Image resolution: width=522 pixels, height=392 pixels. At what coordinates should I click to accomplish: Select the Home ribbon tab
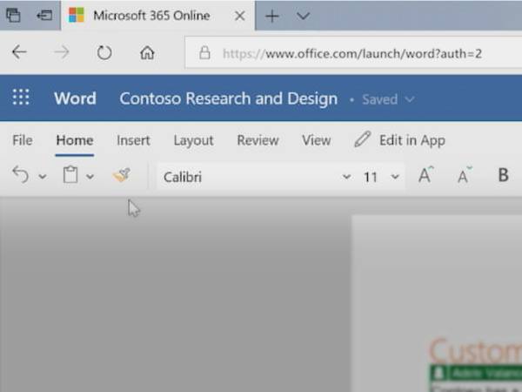point(75,140)
